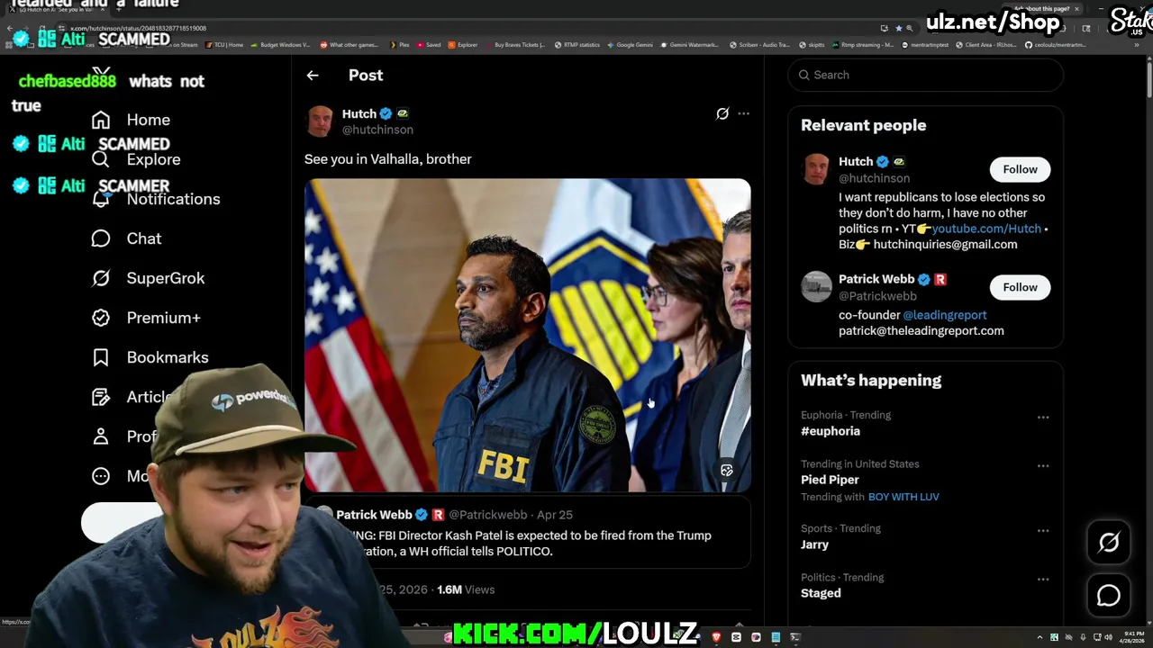Follow Patrick Webb in Relevant people
This screenshot has height=648, width=1153.
point(1020,287)
